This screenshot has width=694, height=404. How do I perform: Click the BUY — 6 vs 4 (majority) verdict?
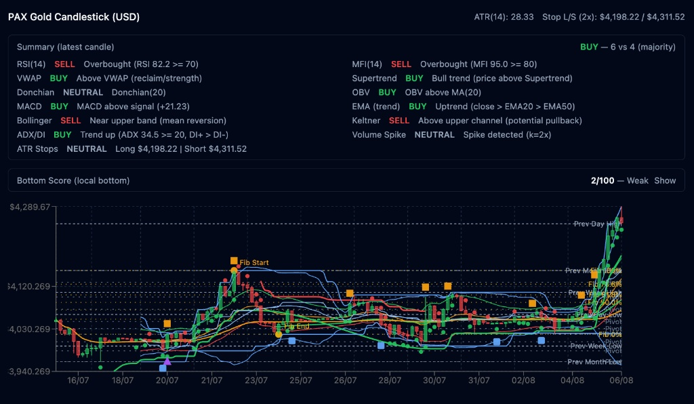pos(628,47)
